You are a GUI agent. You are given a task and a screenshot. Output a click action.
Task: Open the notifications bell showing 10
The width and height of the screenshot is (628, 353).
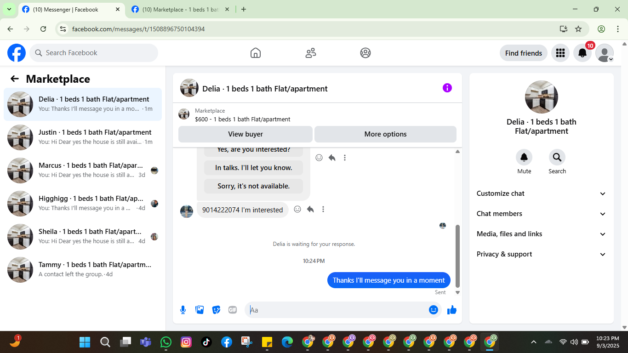[582, 53]
